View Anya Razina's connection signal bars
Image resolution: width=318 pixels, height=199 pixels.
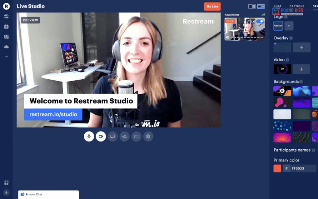[263, 15]
